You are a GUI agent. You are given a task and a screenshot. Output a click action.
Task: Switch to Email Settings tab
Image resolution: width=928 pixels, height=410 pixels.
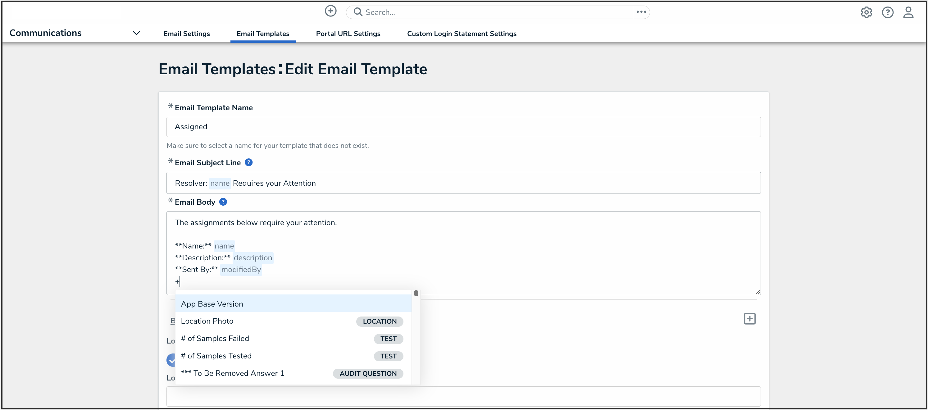point(186,34)
